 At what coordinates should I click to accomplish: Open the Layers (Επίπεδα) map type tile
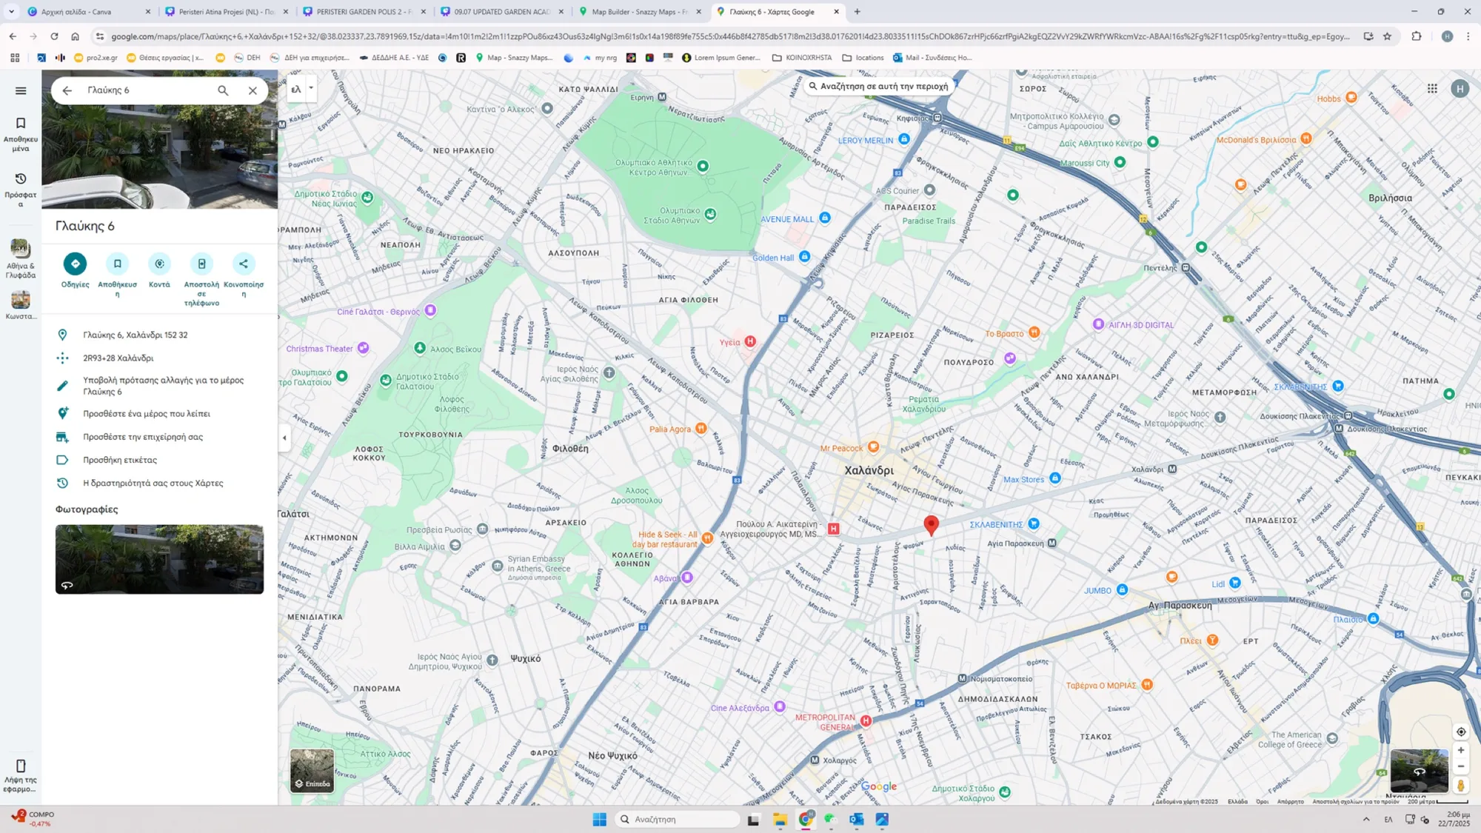tap(312, 770)
